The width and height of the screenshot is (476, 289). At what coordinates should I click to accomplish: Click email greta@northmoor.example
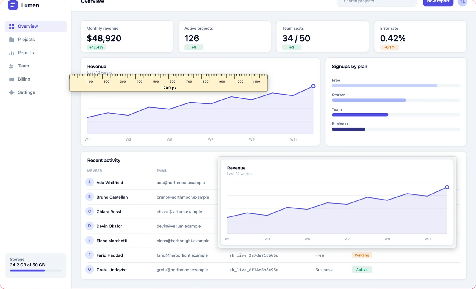[182, 270]
